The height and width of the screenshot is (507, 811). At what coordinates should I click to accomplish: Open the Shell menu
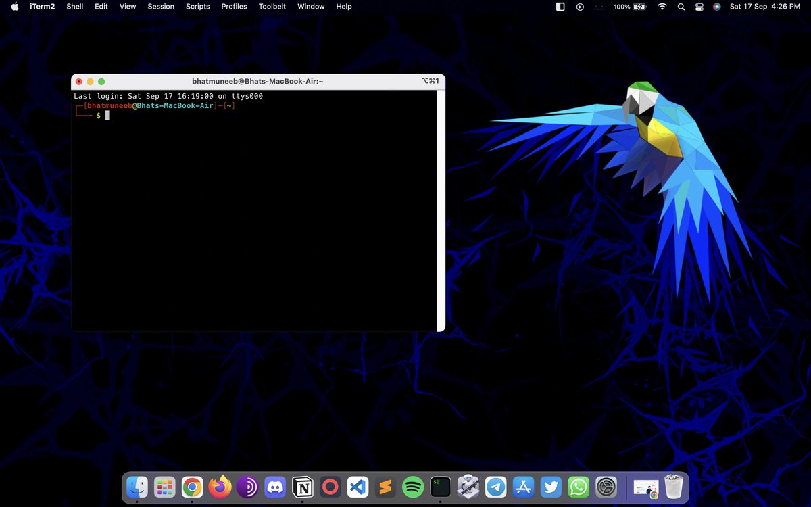74,7
